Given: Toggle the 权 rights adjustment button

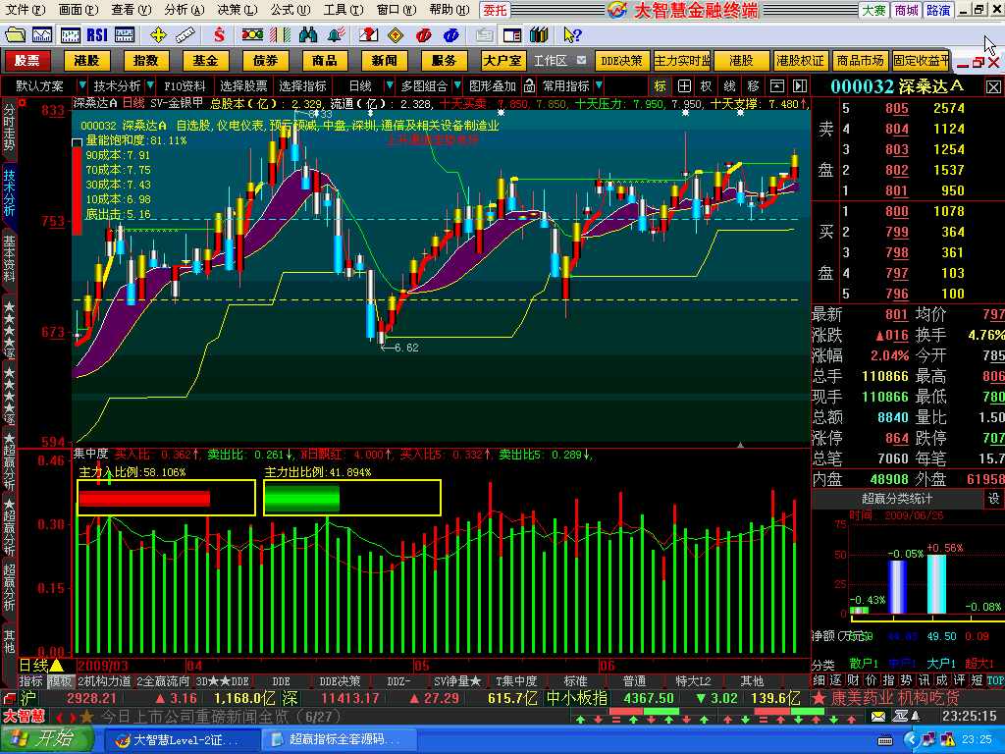Looking at the screenshot, I should click(706, 86).
